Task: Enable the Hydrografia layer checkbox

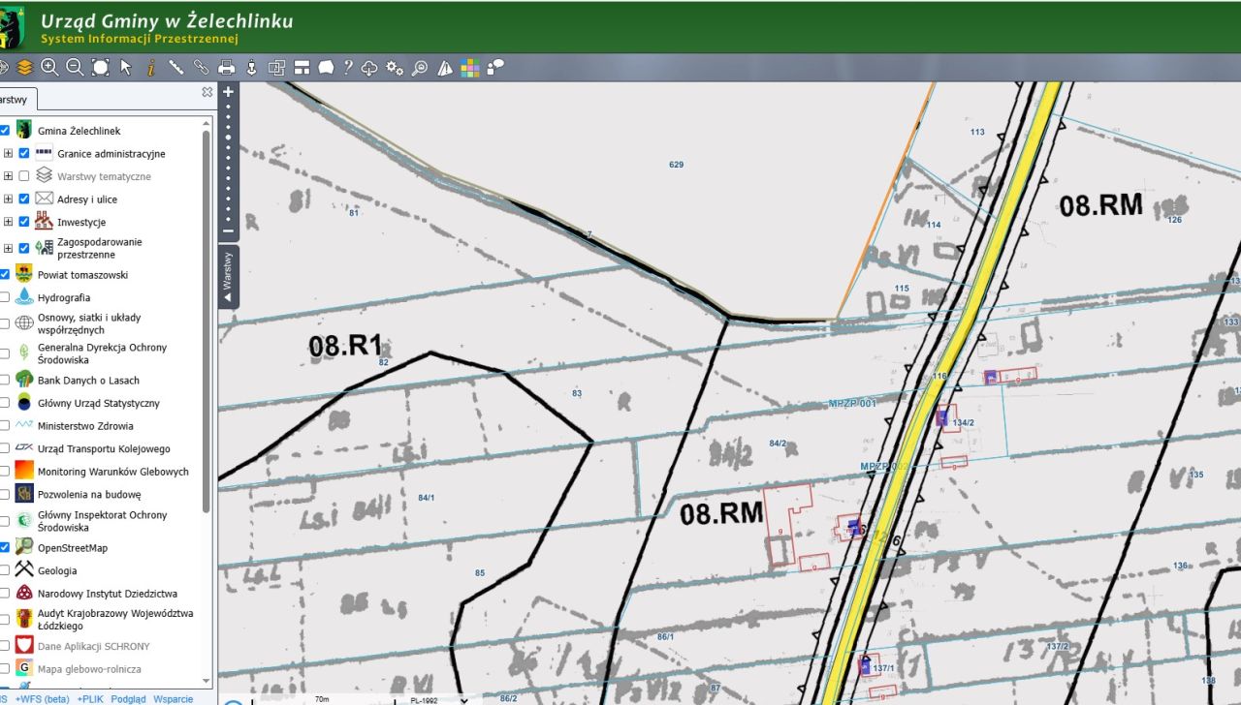Action: pyautogui.click(x=5, y=297)
